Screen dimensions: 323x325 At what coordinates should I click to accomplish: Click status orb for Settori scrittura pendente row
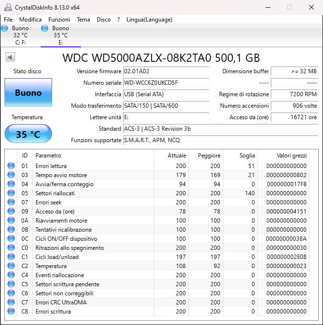(11, 284)
